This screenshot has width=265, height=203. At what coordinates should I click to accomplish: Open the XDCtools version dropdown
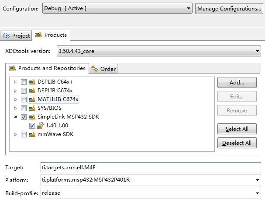159,51
